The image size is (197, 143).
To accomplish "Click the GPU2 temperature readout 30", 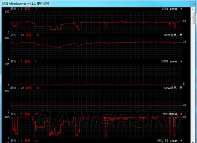I will pyautogui.click(x=184, y=105).
